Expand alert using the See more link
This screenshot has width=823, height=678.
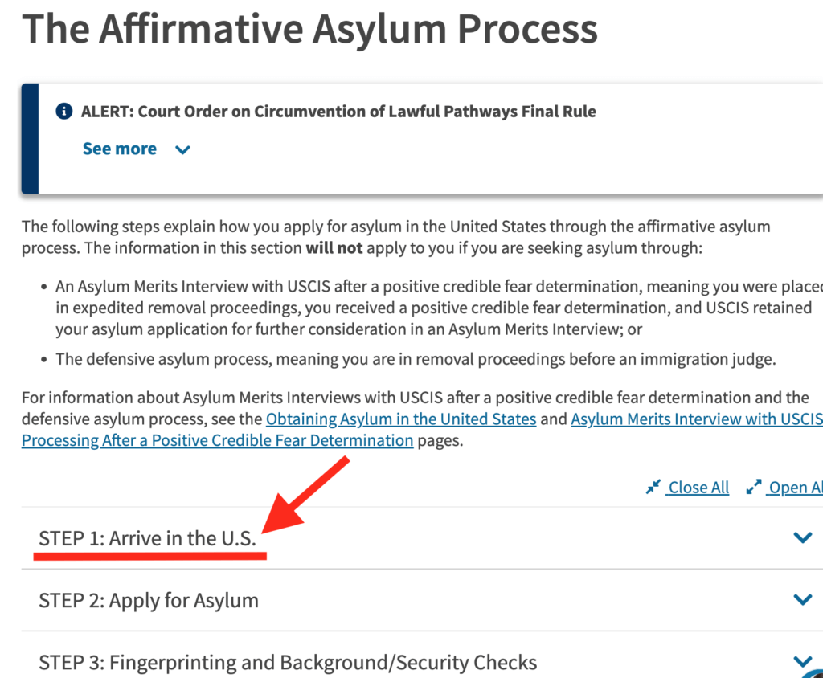pyautogui.click(x=120, y=149)
